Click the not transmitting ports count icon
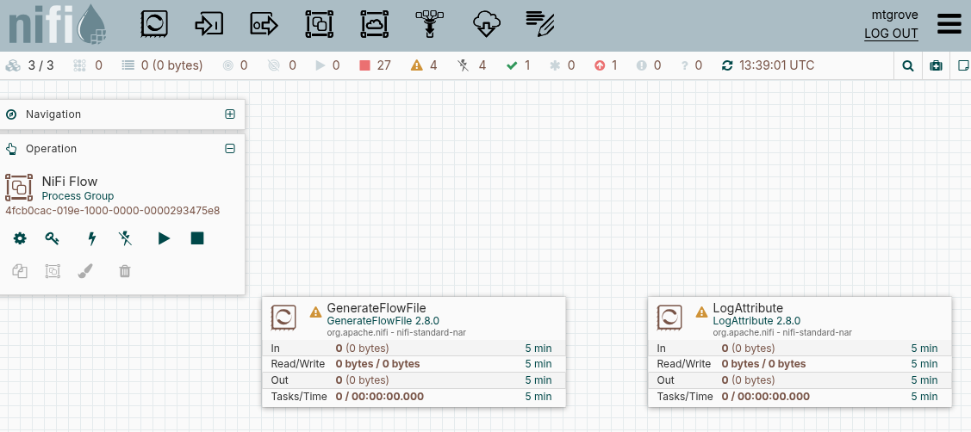Screen dimensions: 971x432 [274, 65]
